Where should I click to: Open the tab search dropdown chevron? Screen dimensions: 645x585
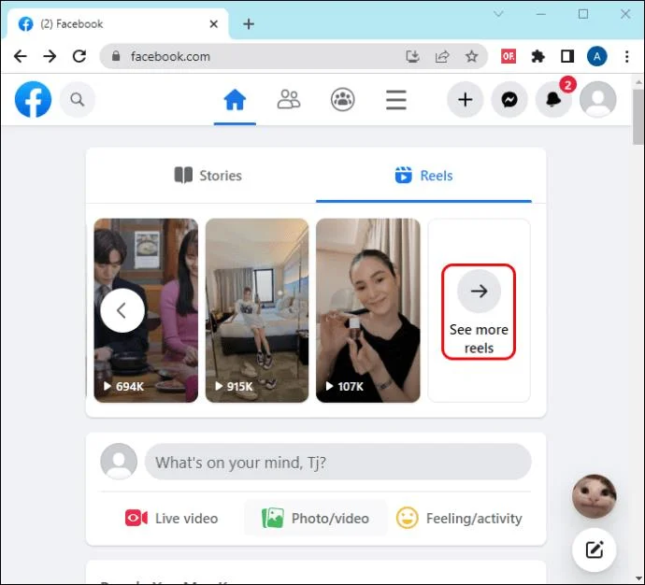(x=498, y=14)
